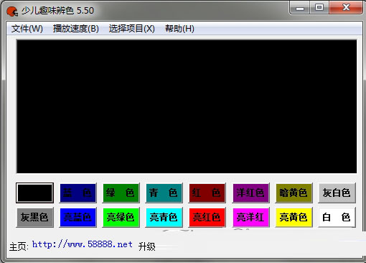Click the 绿色 dark green button
This screenshot has width=366, height=263.
121,193
